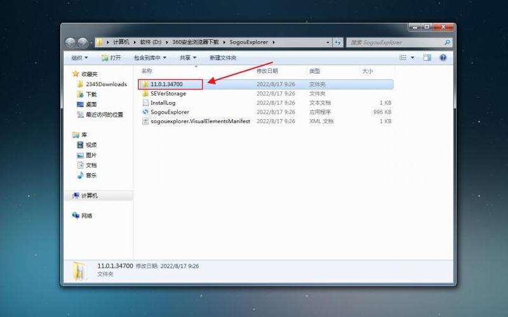
Task: Click the 2345Downloads folder icon
Action: pos(80,84)
